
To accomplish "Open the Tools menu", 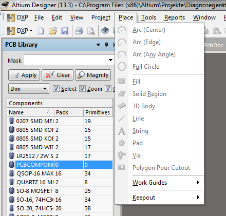I will coord(148,17).
